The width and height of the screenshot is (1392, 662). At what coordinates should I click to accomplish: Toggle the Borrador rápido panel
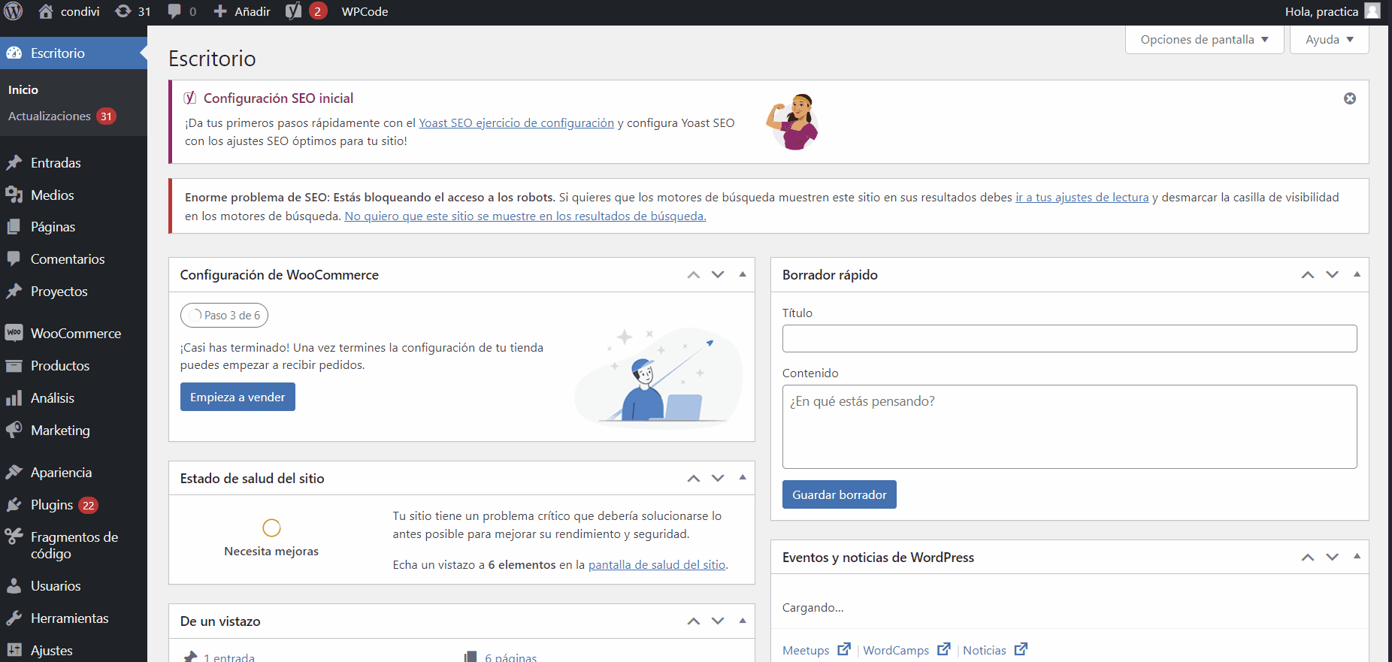click(1357, 275)
